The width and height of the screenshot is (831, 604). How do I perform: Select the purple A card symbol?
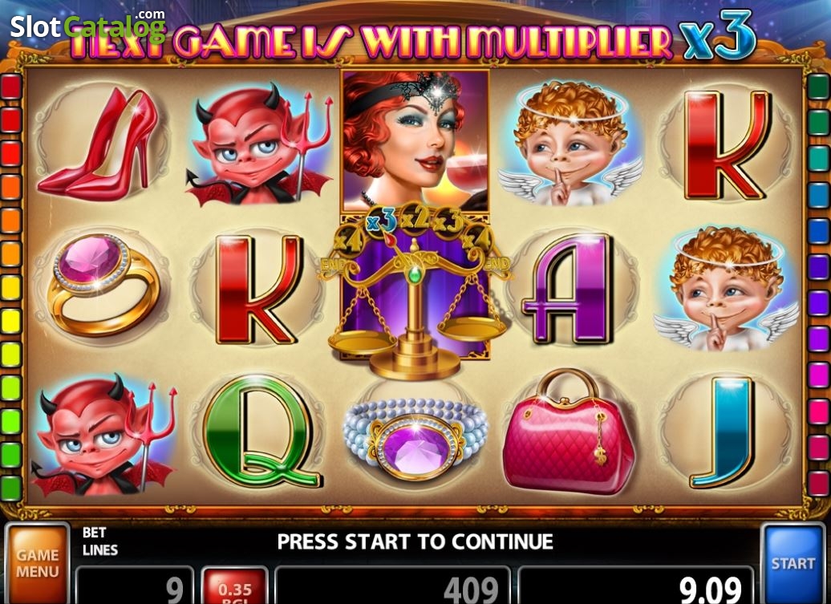tap(568, 290)
